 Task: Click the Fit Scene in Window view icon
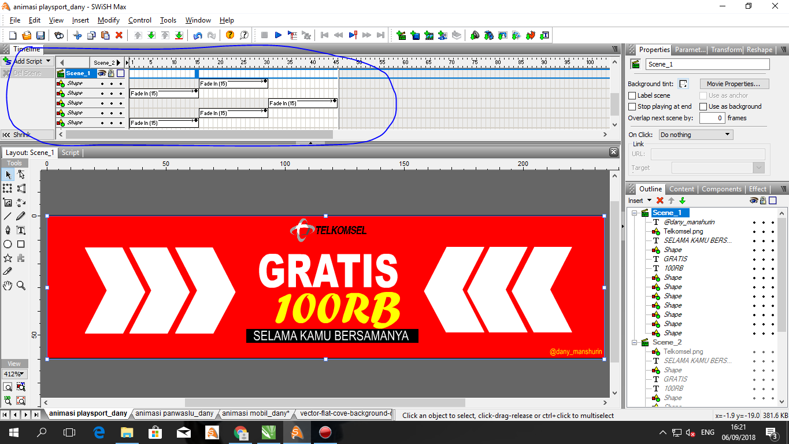8,387
